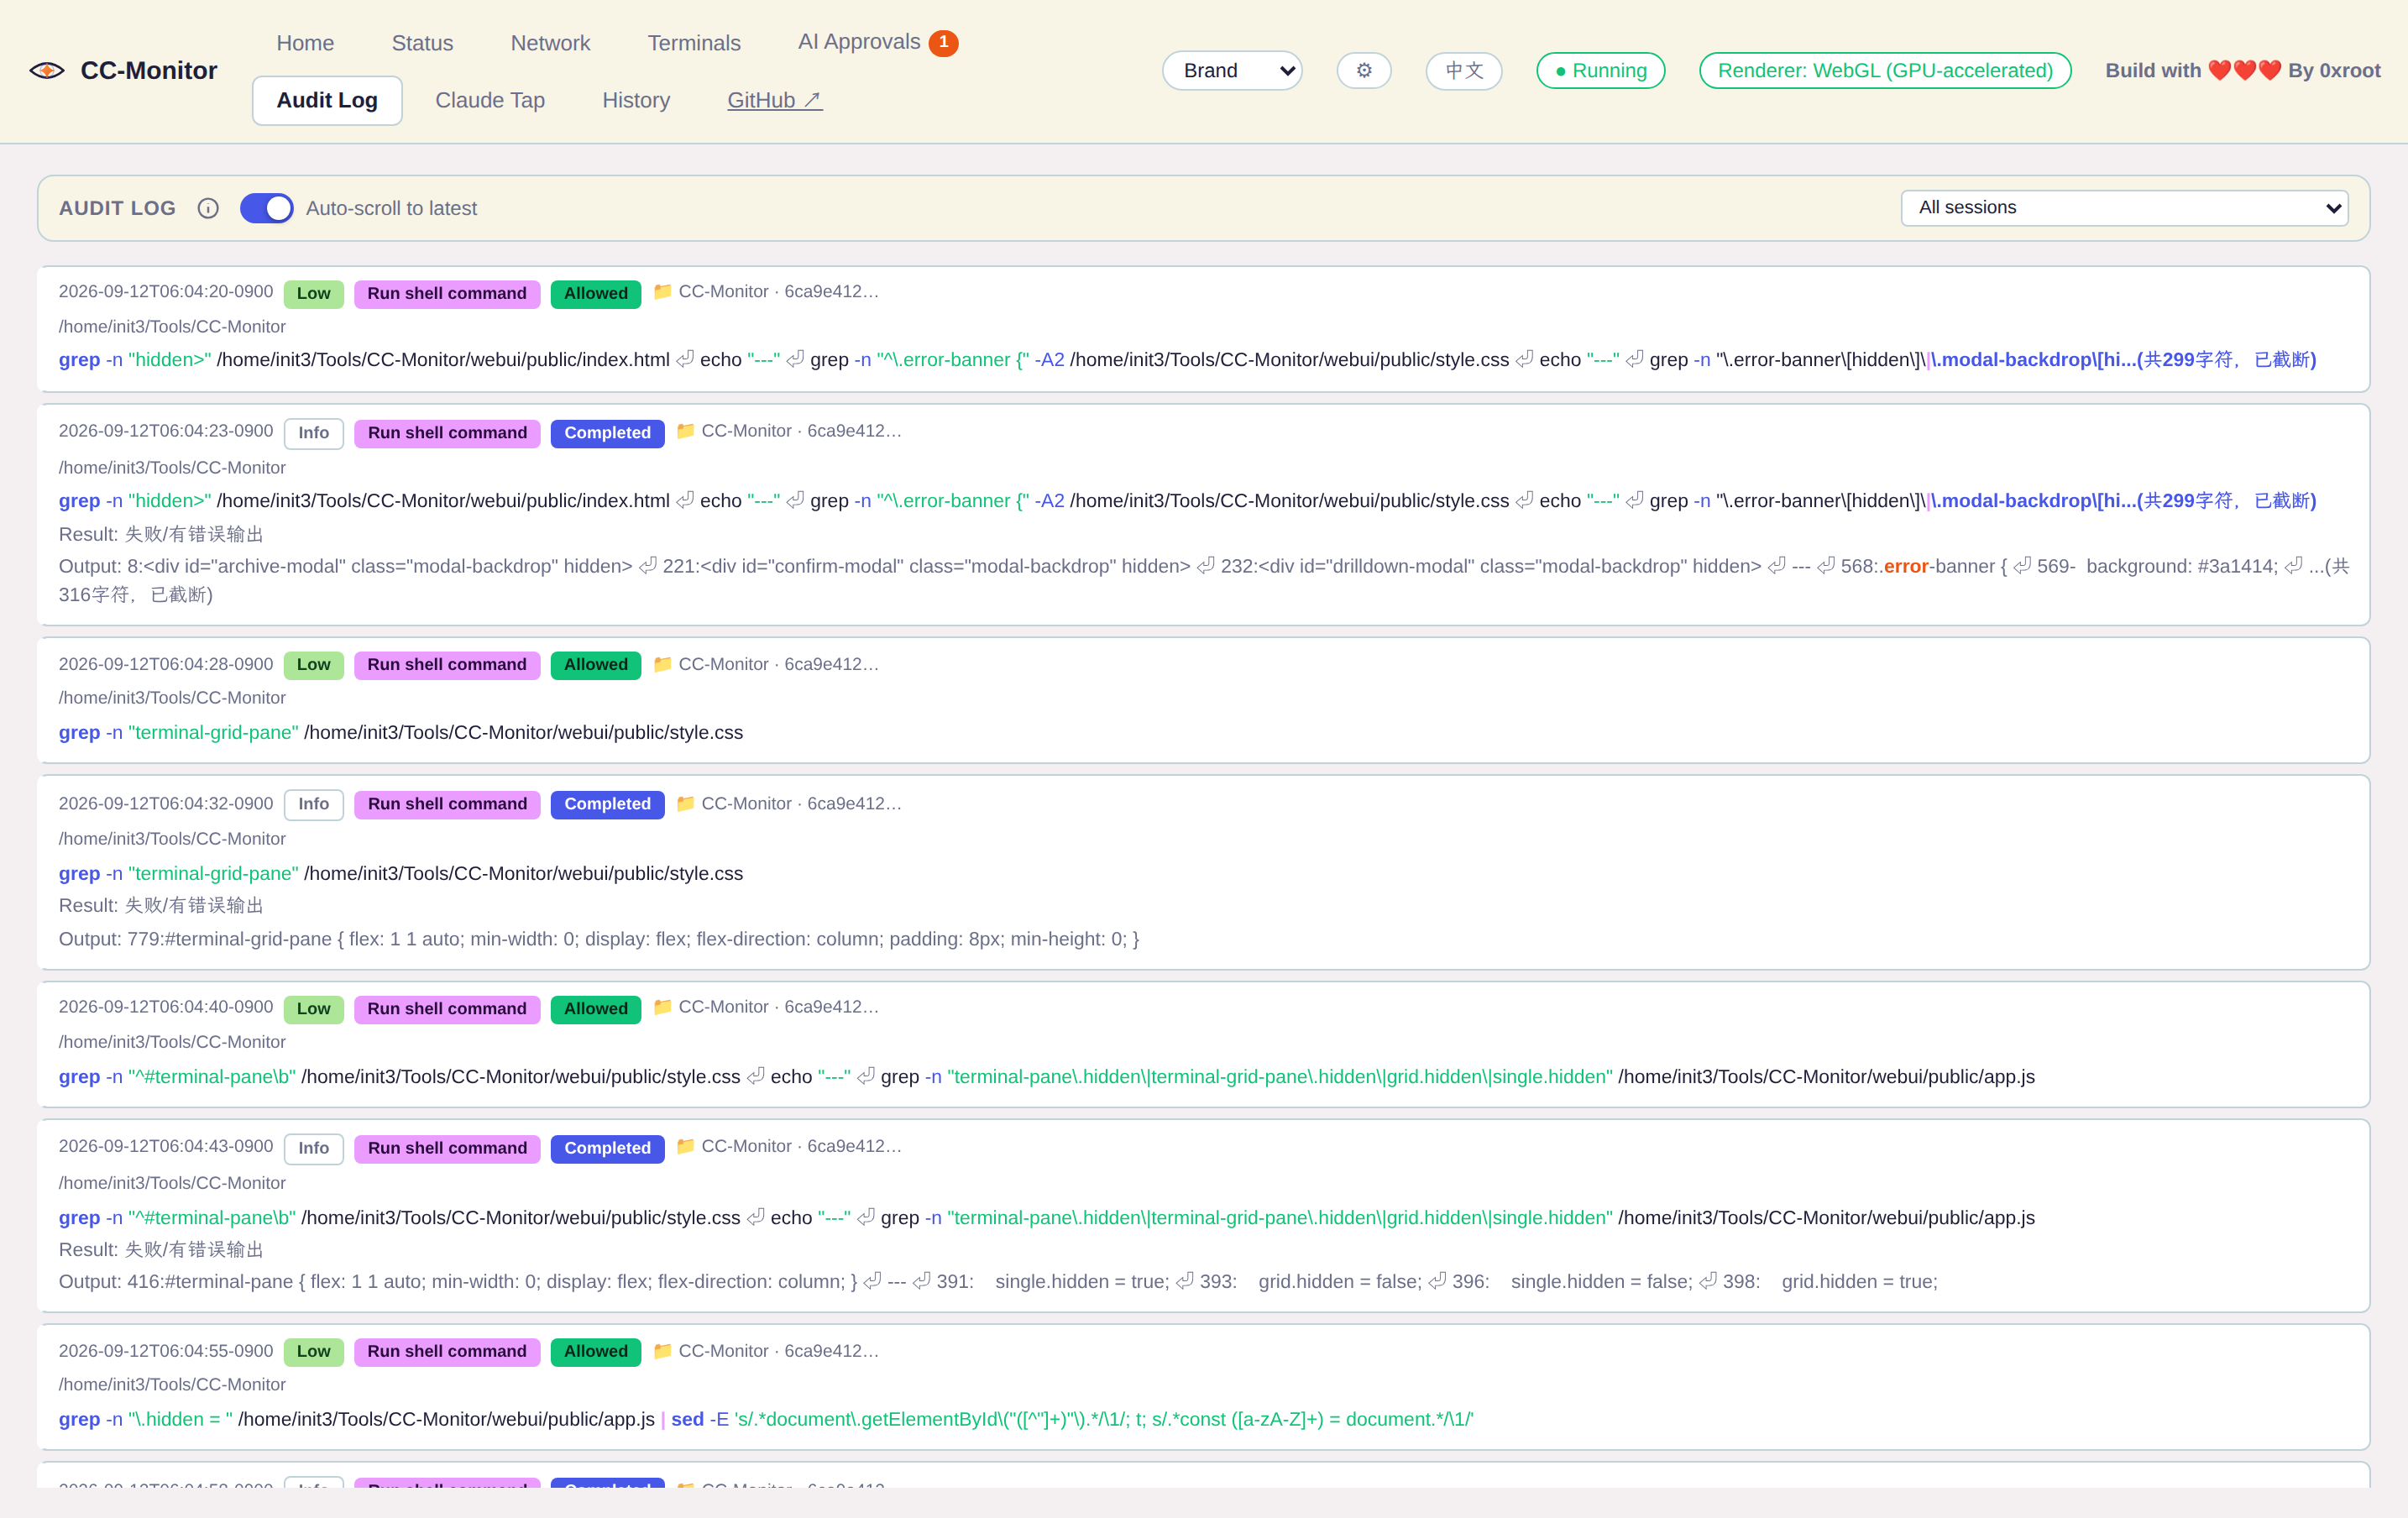Click folder icon on the 06:04:20 entry
The height and width of the screenshot is (1518, 2408).
[x=662, y=291]
